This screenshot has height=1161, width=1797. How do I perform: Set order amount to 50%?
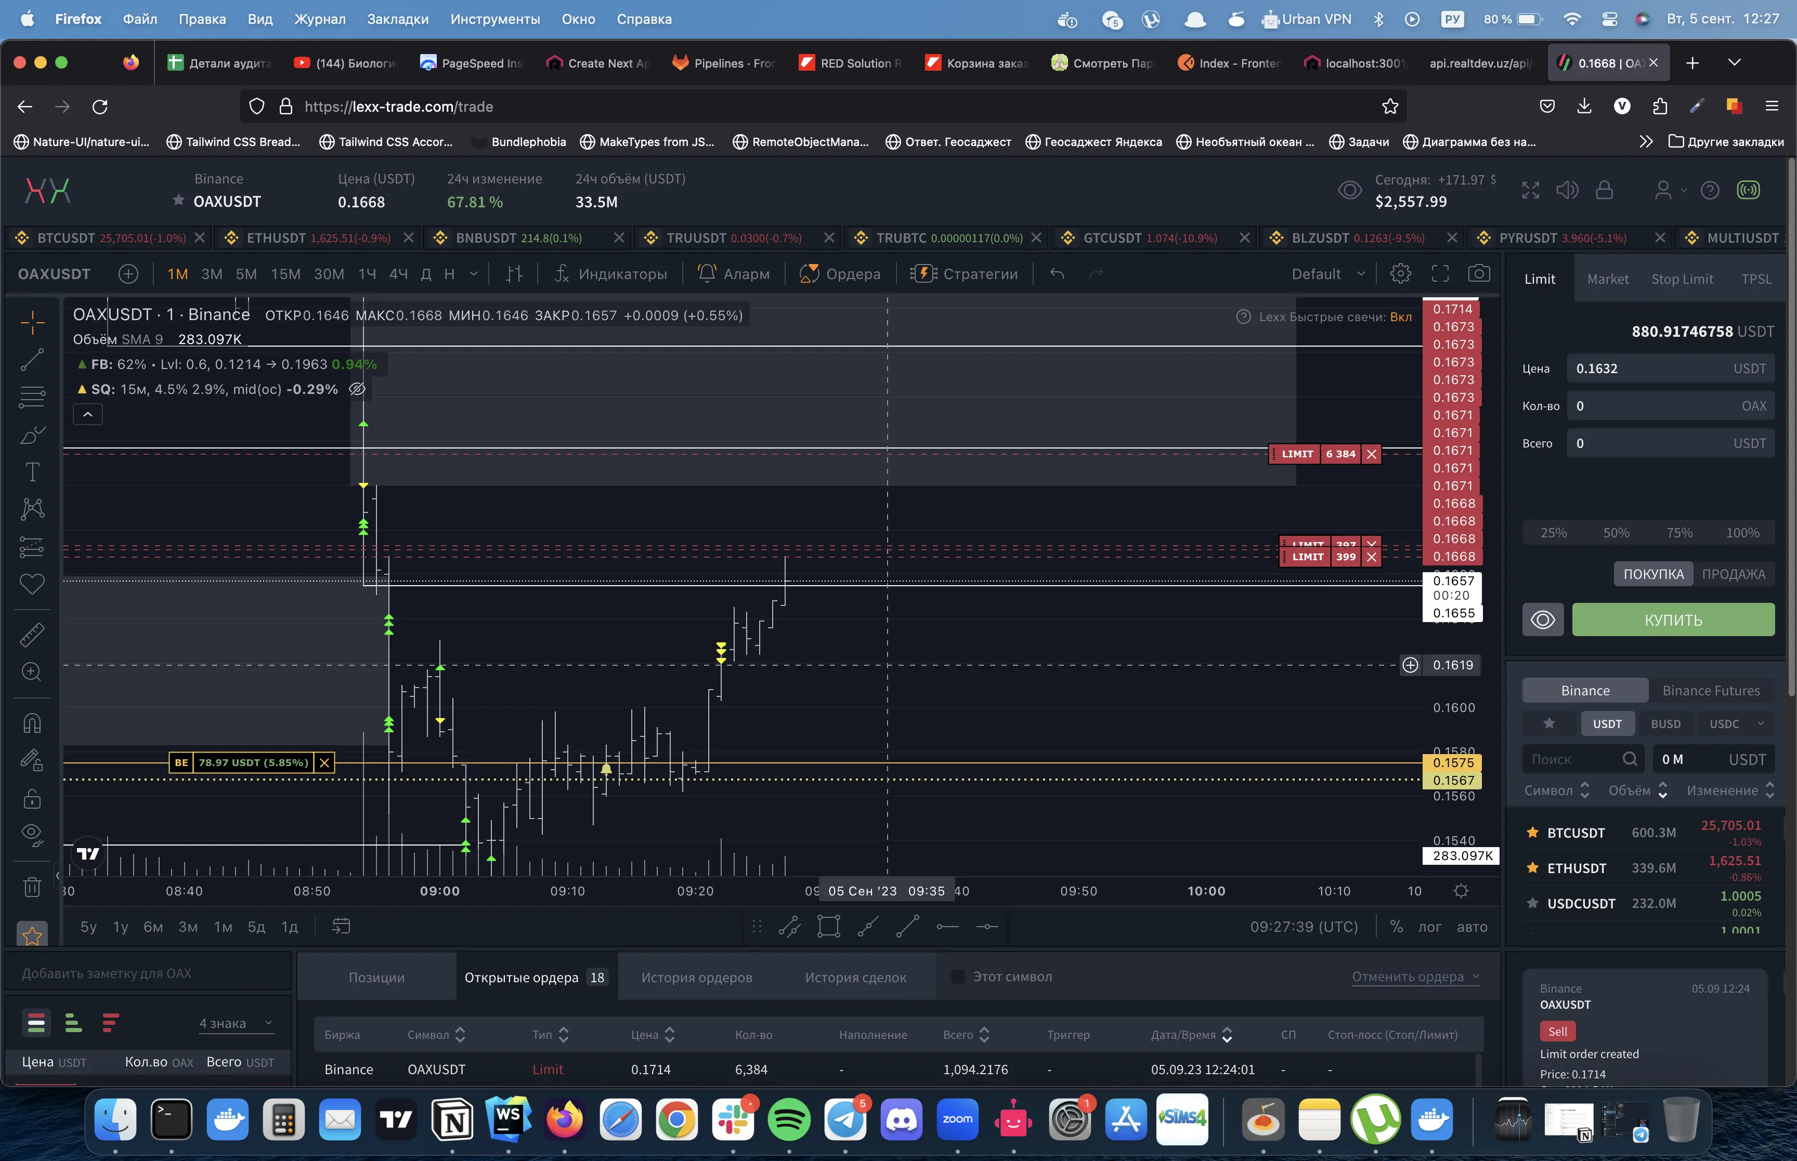(1616, 532)
